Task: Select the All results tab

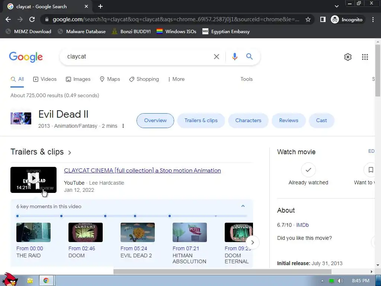Action: point(17,79)
